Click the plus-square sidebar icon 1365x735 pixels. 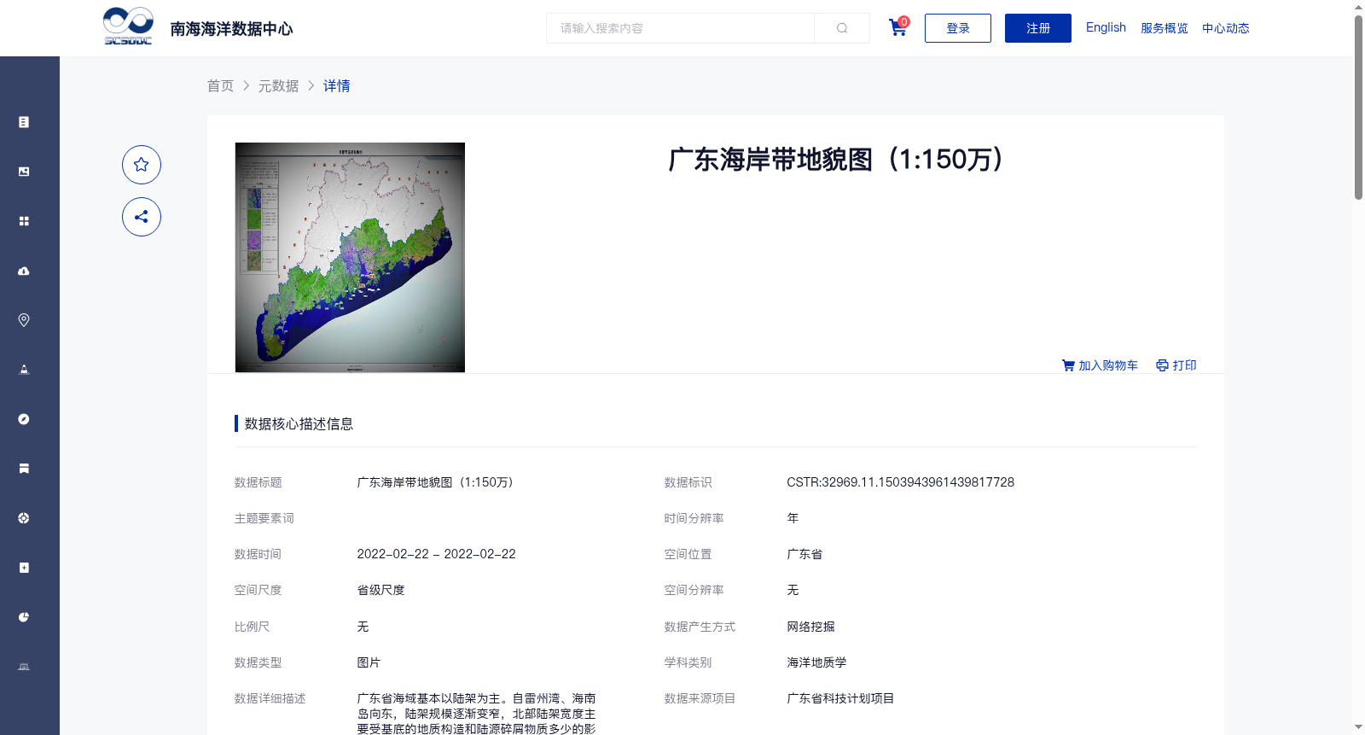pos(24,568)
